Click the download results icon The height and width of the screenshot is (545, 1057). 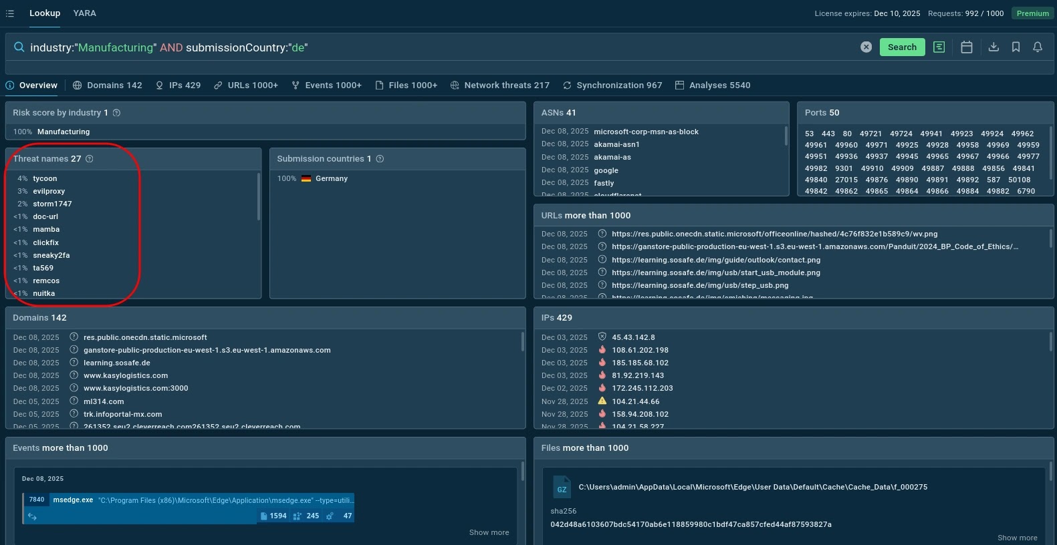pos(993,47)
